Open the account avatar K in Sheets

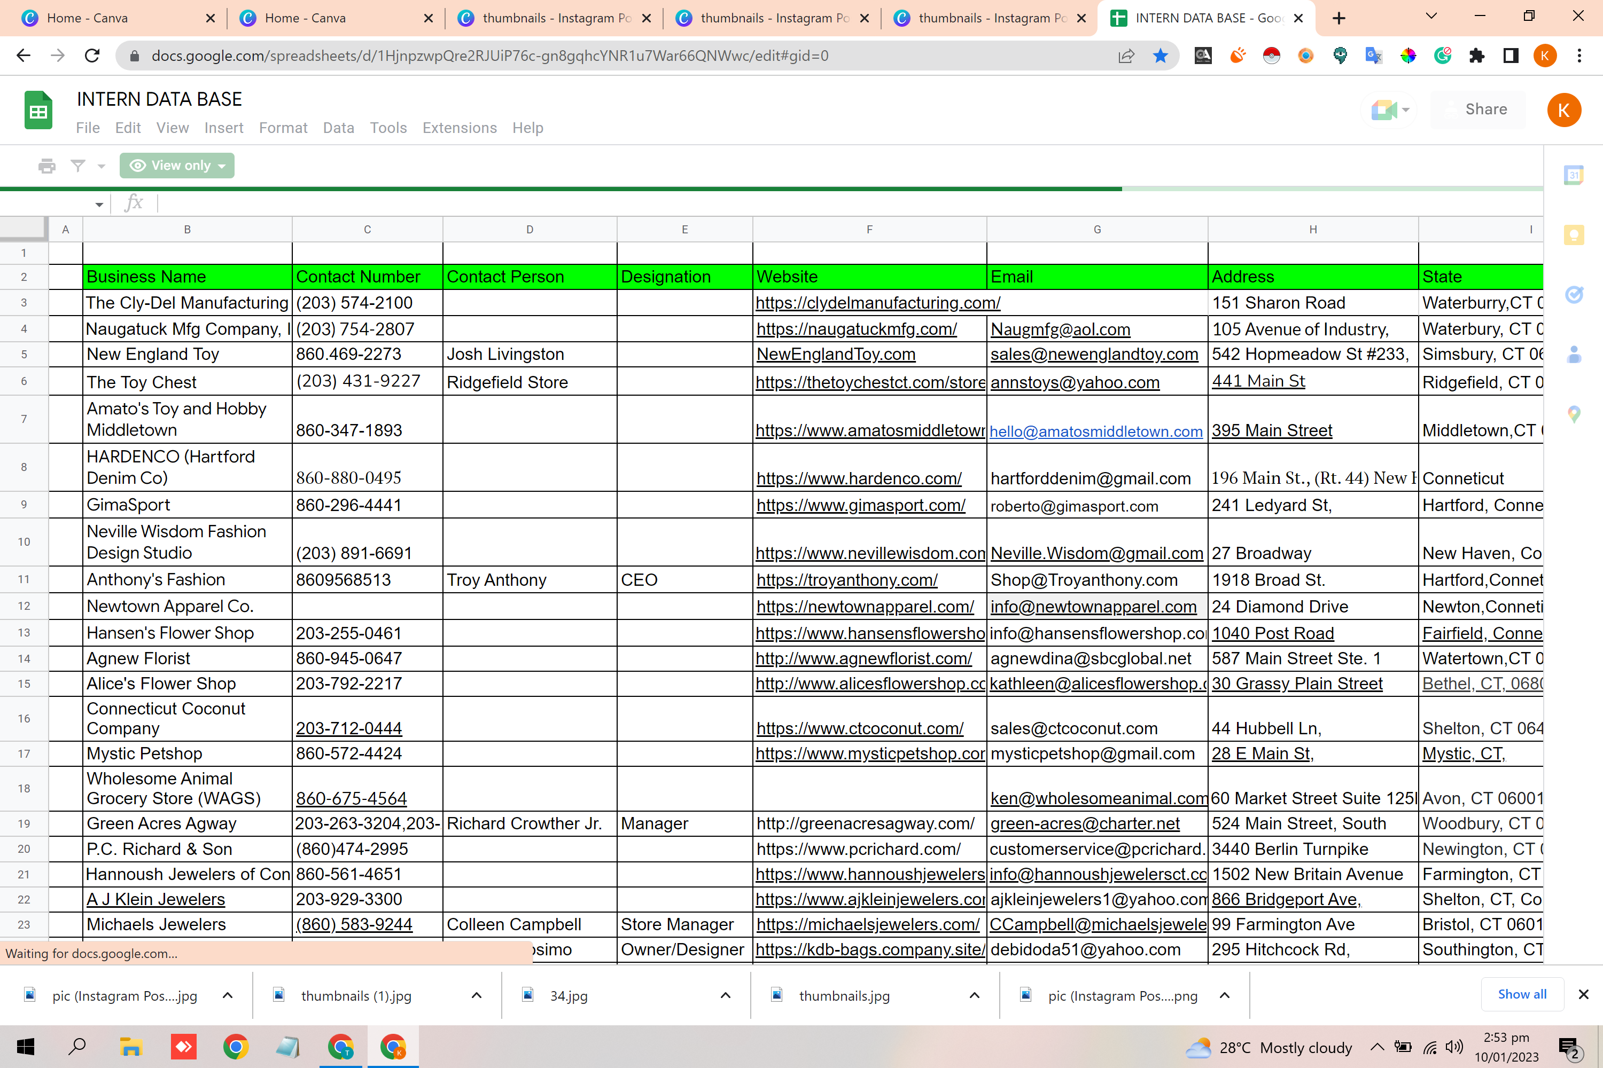click(1563, 111)
